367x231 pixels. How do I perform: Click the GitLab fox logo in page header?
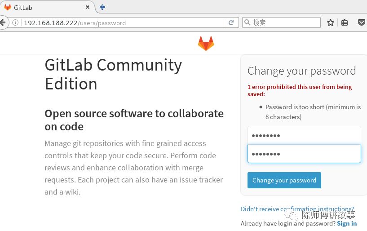click(x=206, y=44)
